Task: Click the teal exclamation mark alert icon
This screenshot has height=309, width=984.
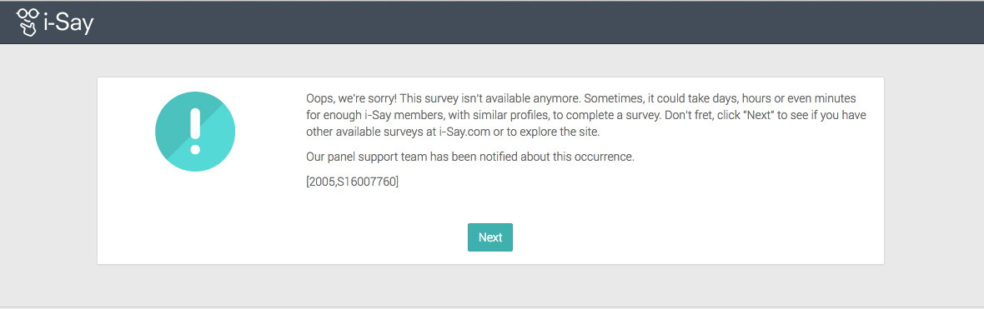Action: (x=195, y=132)
